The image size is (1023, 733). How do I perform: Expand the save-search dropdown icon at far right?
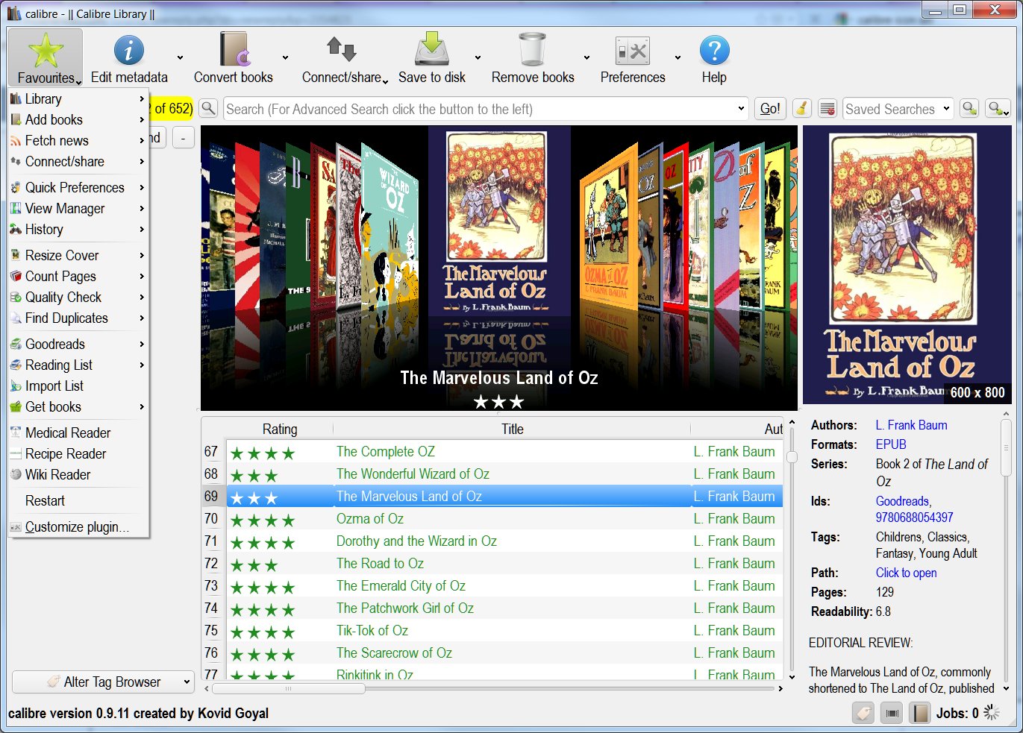pos(998,109)
